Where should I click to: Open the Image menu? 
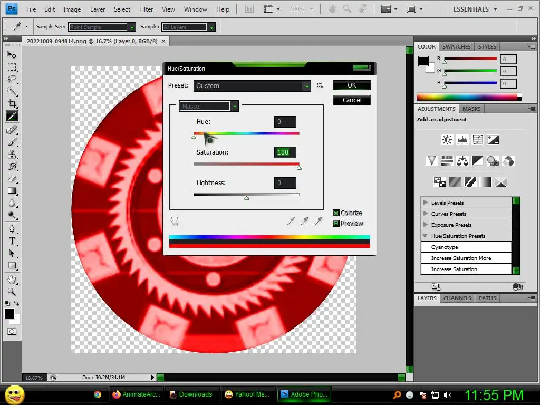[72, 9]
